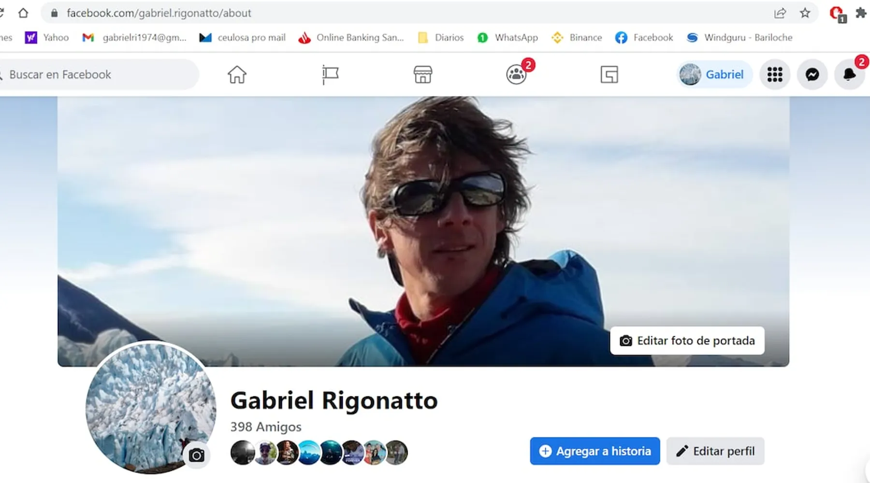Open Groups icon with 2 notifications
The image size is (870, 483).
[516, 75]
